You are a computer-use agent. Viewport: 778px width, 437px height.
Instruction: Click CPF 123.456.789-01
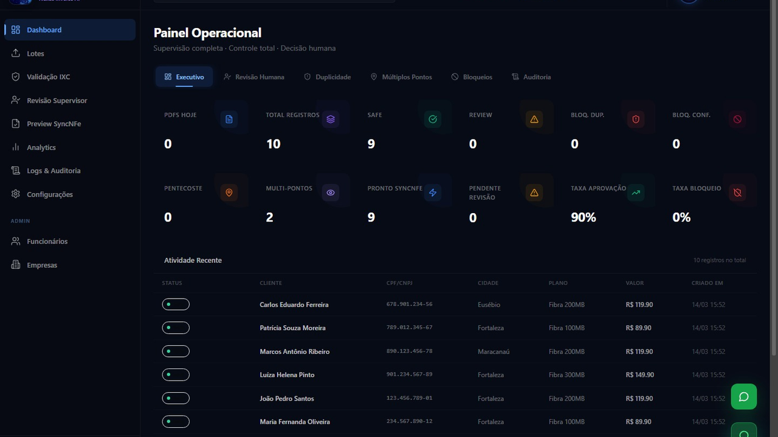click(x=410, y=398)
